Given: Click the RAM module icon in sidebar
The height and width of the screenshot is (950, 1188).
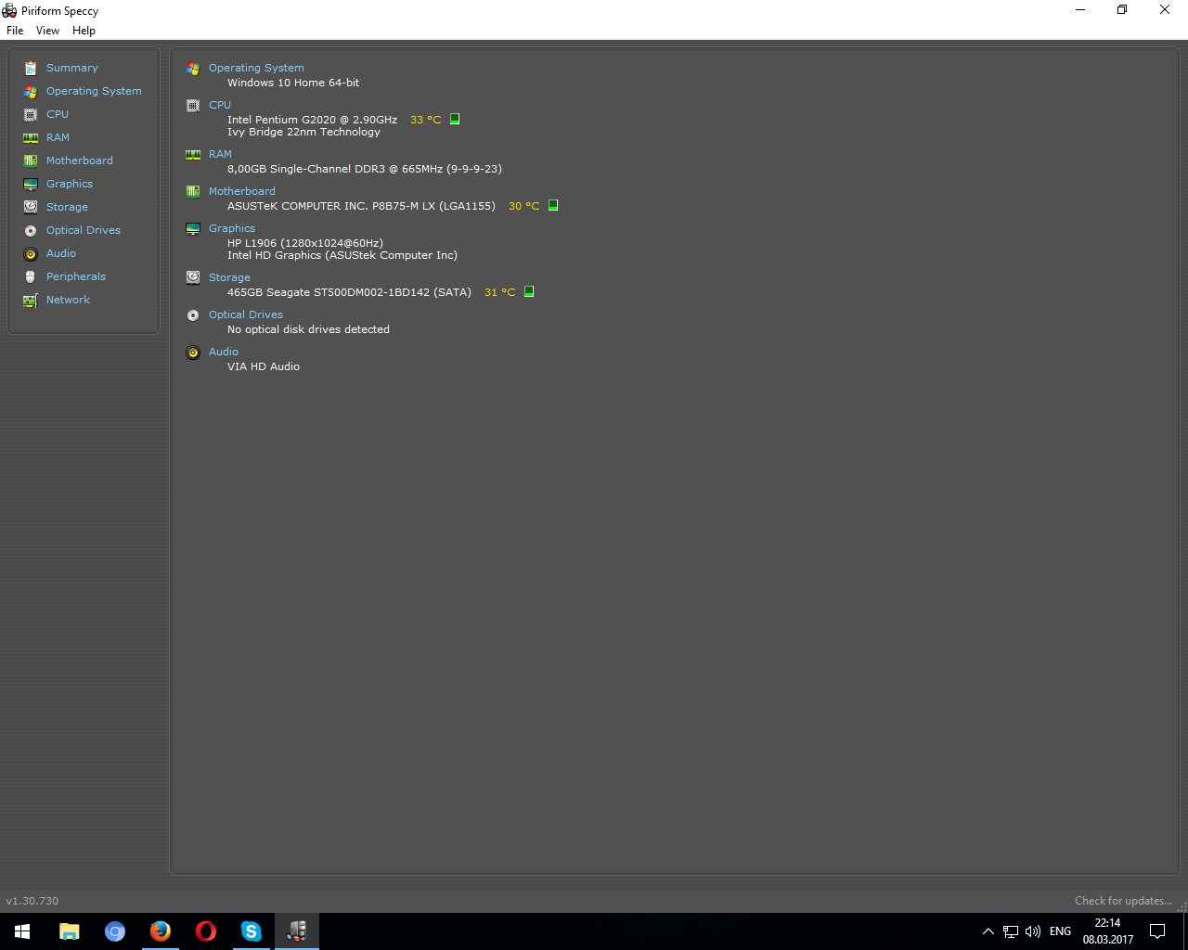Looking at the screenshot, I should 31,137.
